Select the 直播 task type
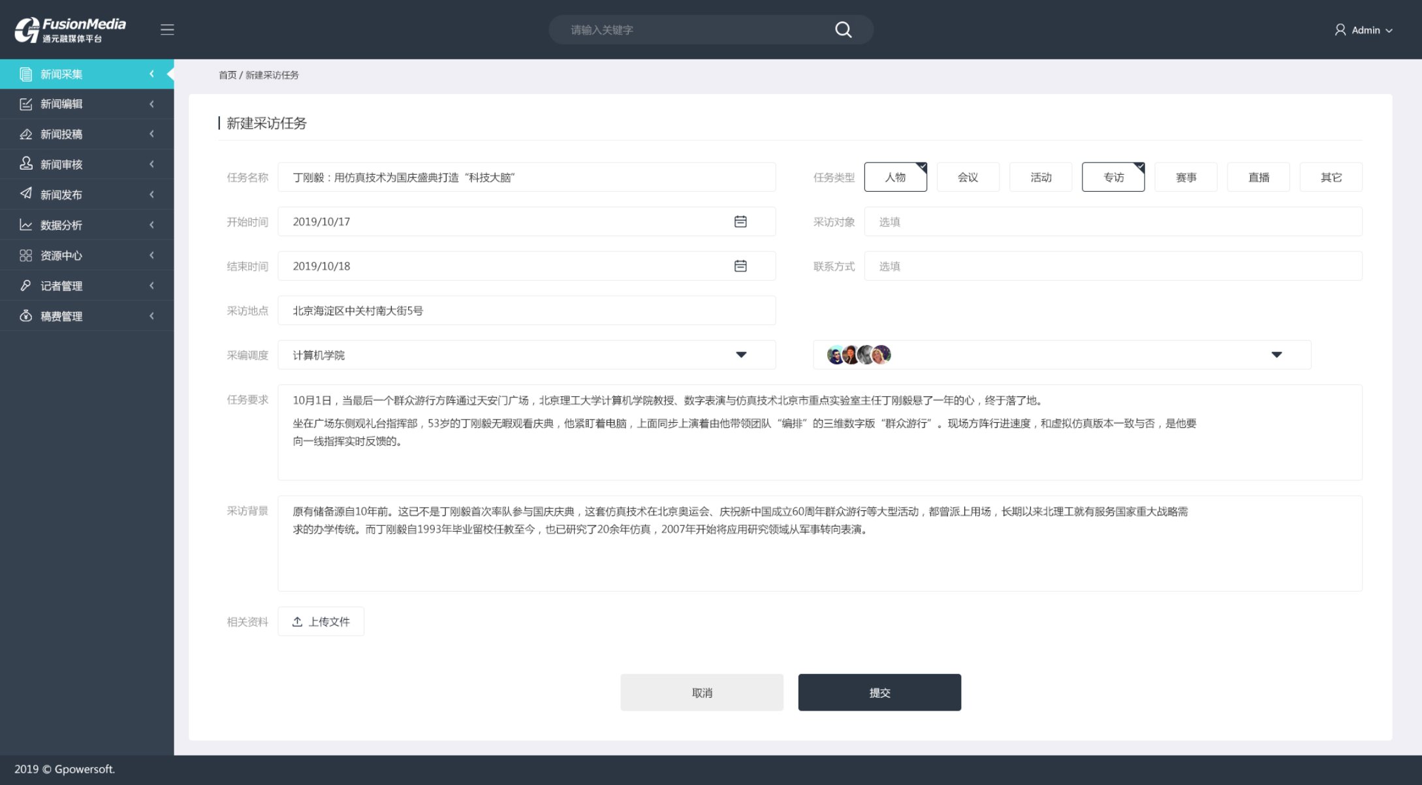The image size is (1422, 785). click(x=1258, y=177)
